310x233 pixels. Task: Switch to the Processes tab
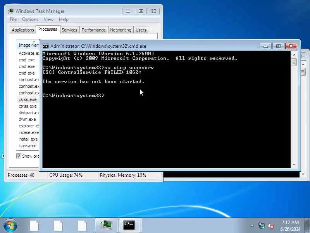48,30
